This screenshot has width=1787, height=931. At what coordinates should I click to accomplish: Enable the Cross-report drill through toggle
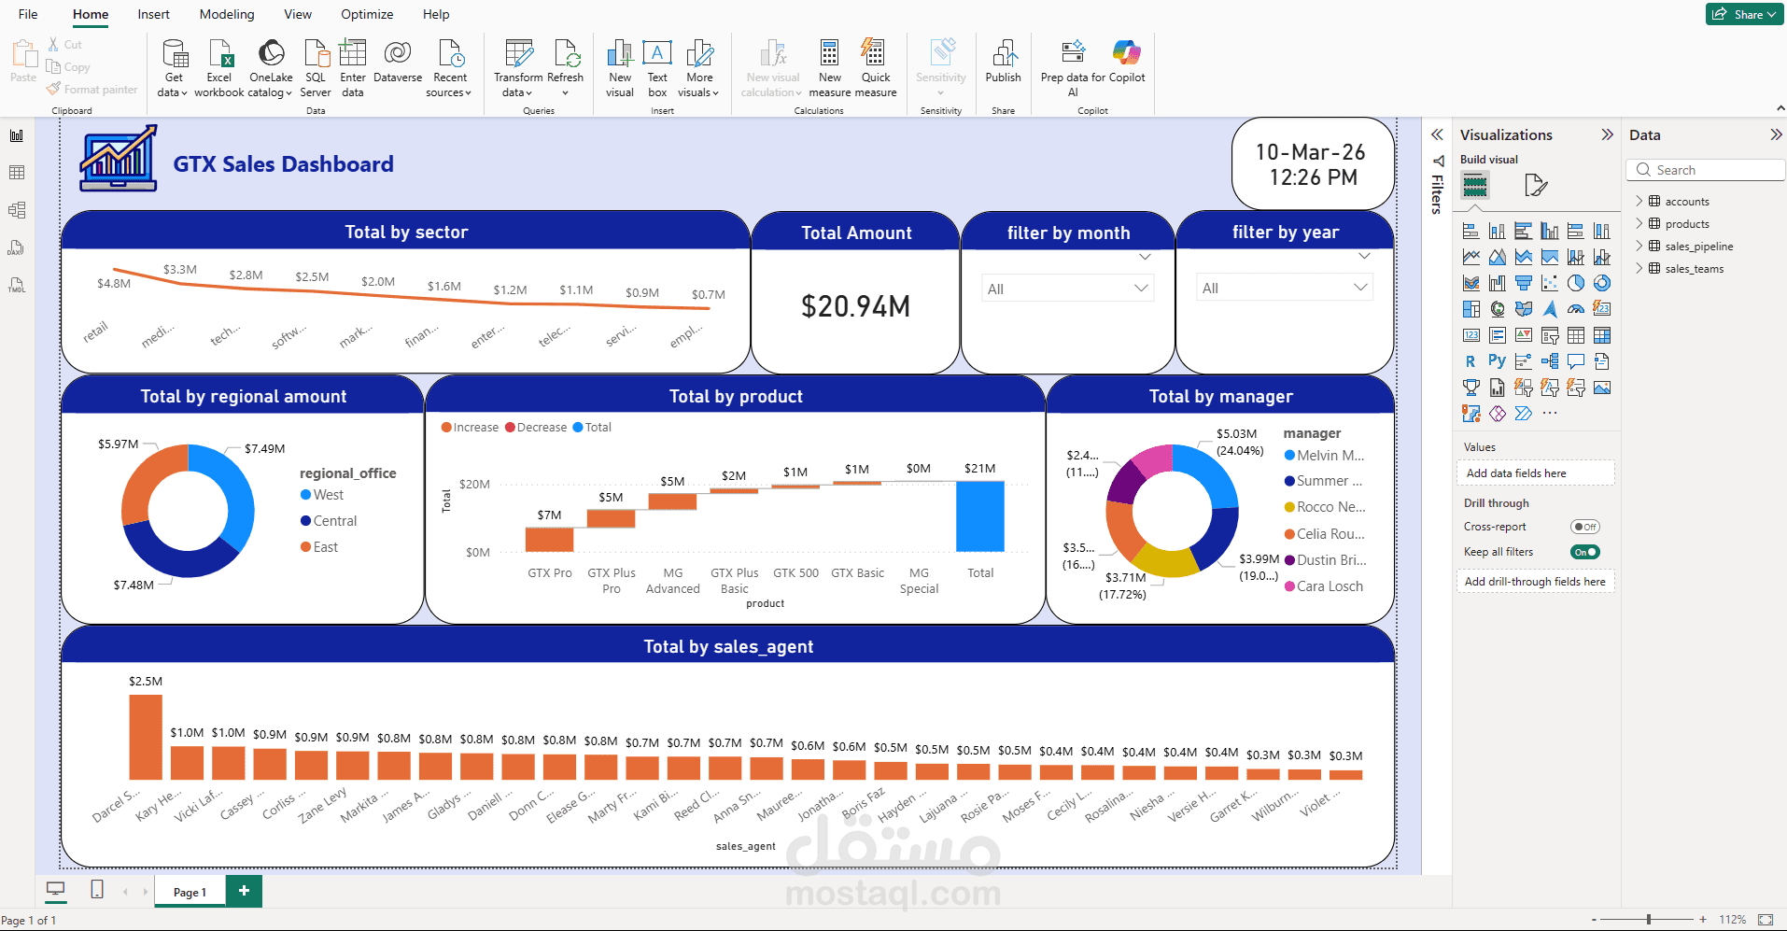click(1584, 527)
